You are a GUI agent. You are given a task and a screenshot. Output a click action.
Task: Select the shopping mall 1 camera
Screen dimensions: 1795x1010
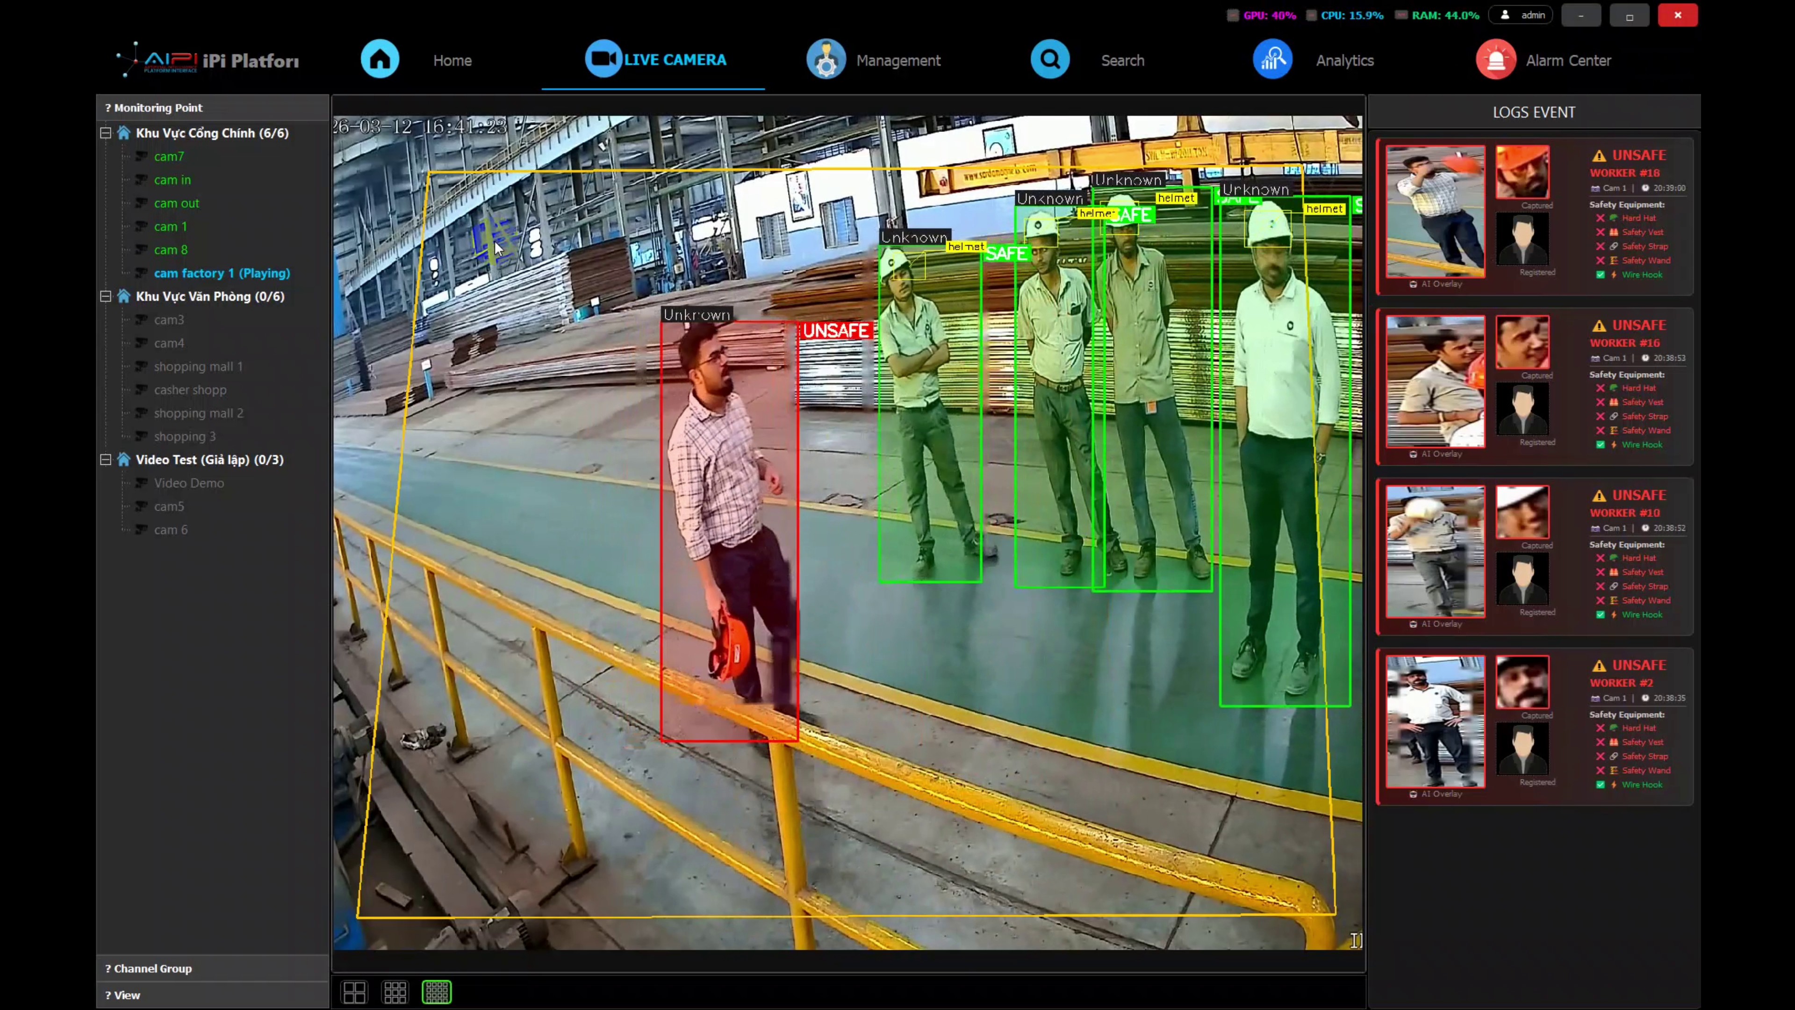pos(199,367)
